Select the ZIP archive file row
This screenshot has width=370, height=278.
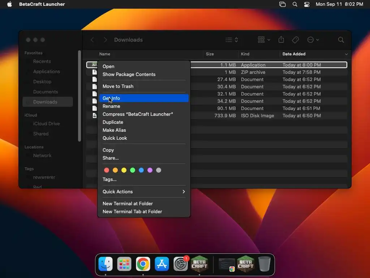pyautogui.click(x=217, y=72)
